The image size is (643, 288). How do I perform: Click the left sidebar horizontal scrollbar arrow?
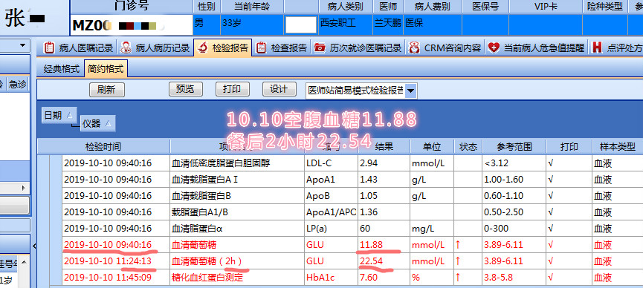click(x=24, y=188)
